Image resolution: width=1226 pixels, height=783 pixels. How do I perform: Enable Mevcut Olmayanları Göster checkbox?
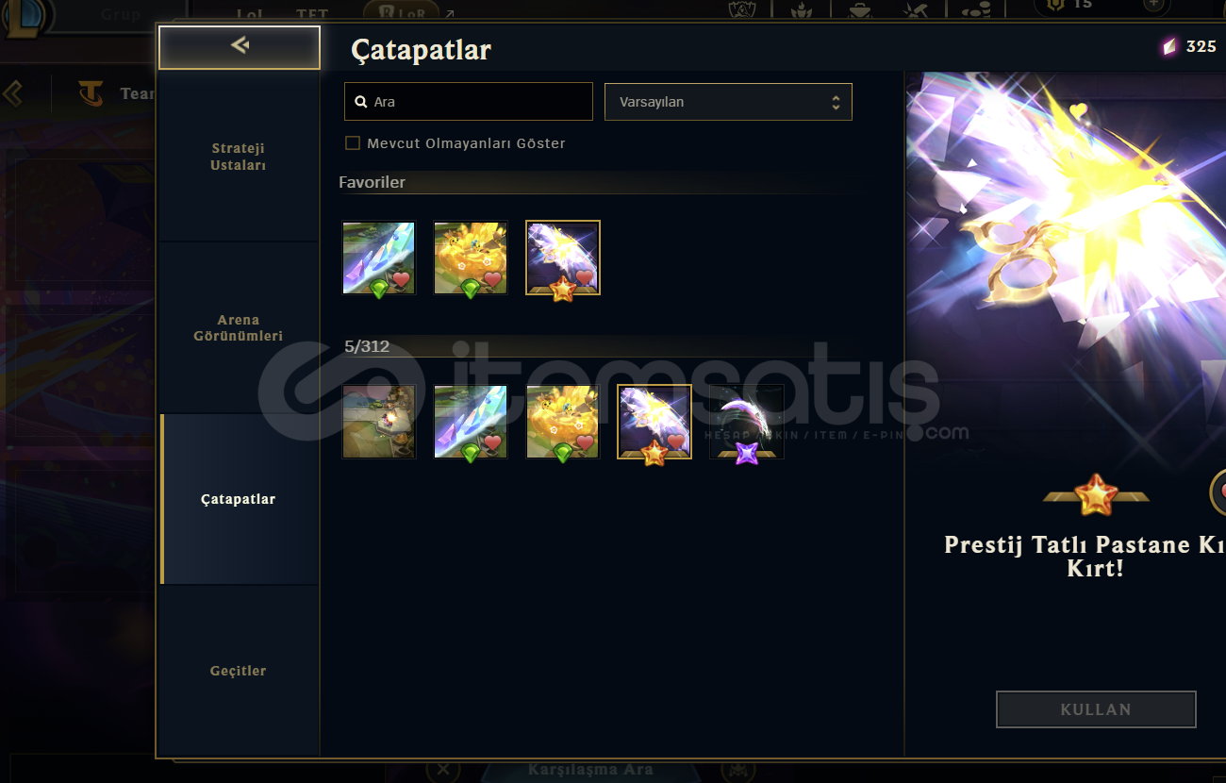[353, 143]
